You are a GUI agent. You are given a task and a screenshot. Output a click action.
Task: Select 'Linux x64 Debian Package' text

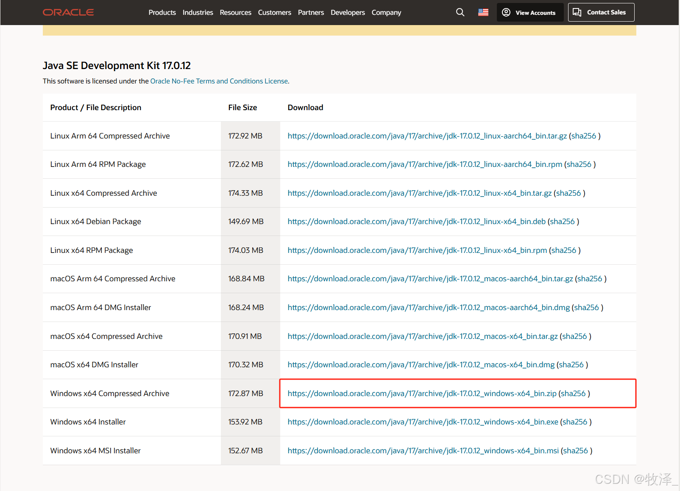click(x=95, y=222)
